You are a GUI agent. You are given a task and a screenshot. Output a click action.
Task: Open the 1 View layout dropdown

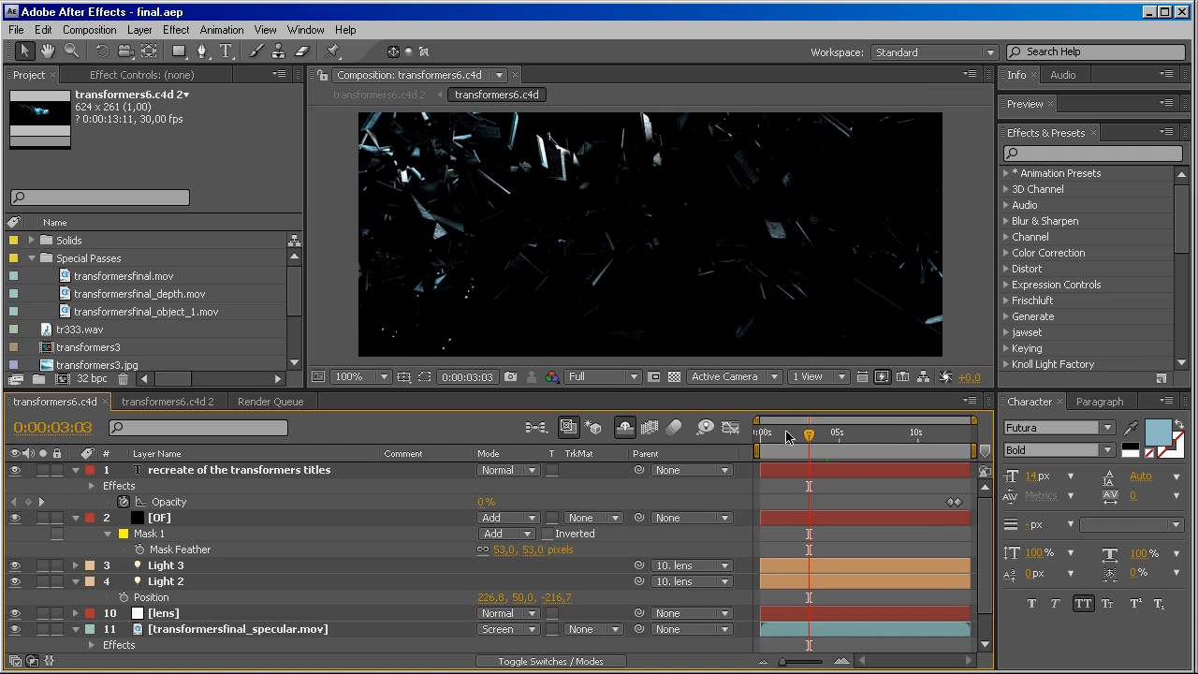click(819, 377)
